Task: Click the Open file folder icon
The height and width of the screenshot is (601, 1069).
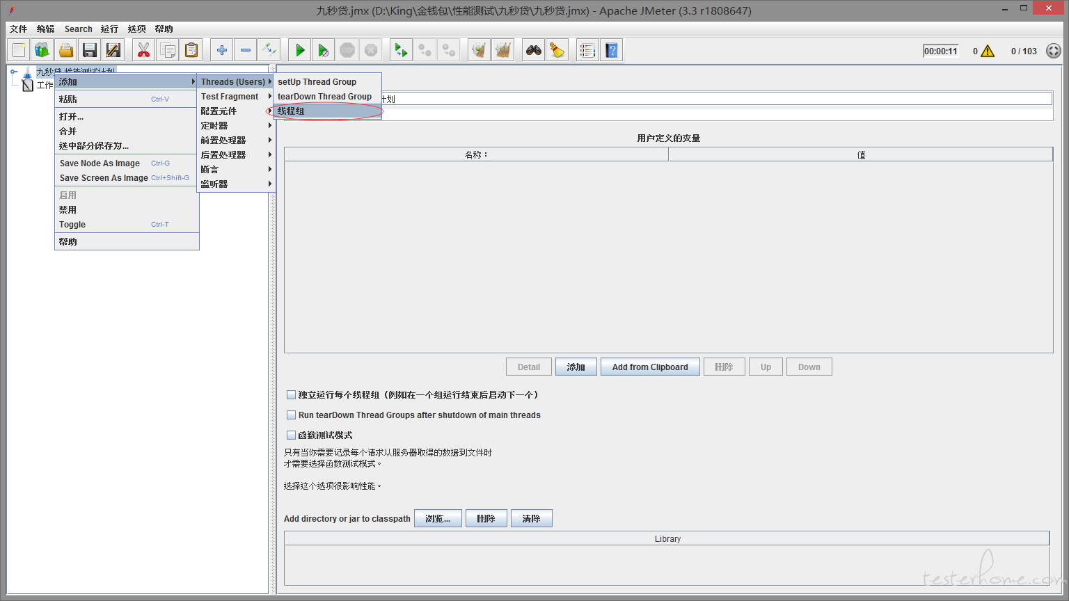Action: [x=66, y=50]
